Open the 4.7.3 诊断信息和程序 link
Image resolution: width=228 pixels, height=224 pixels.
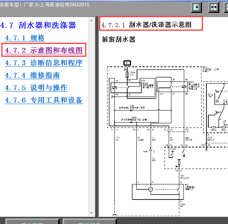[44, 63]
